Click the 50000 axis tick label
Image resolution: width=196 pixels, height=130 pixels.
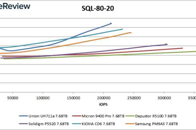pos(13,98)
